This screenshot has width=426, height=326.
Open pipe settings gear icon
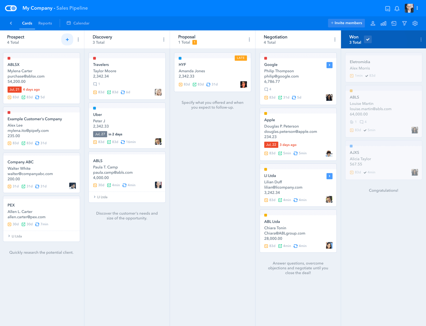pyautogui.click(x=415, y=23)
